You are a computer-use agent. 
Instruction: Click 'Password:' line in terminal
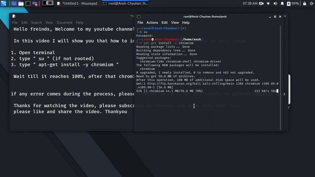click(144, 35)
